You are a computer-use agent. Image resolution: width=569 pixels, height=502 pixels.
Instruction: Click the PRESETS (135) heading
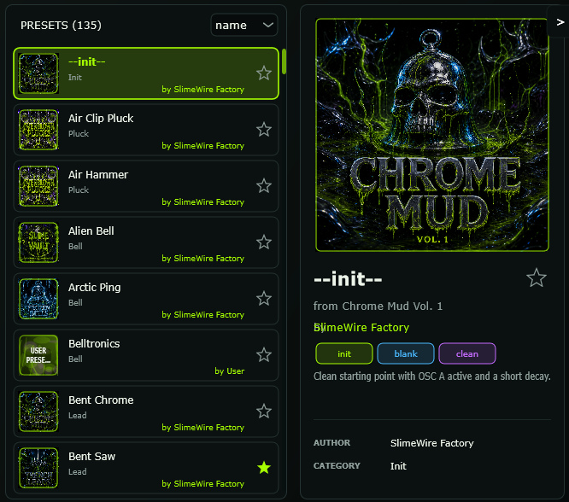[x=61, y=25]
